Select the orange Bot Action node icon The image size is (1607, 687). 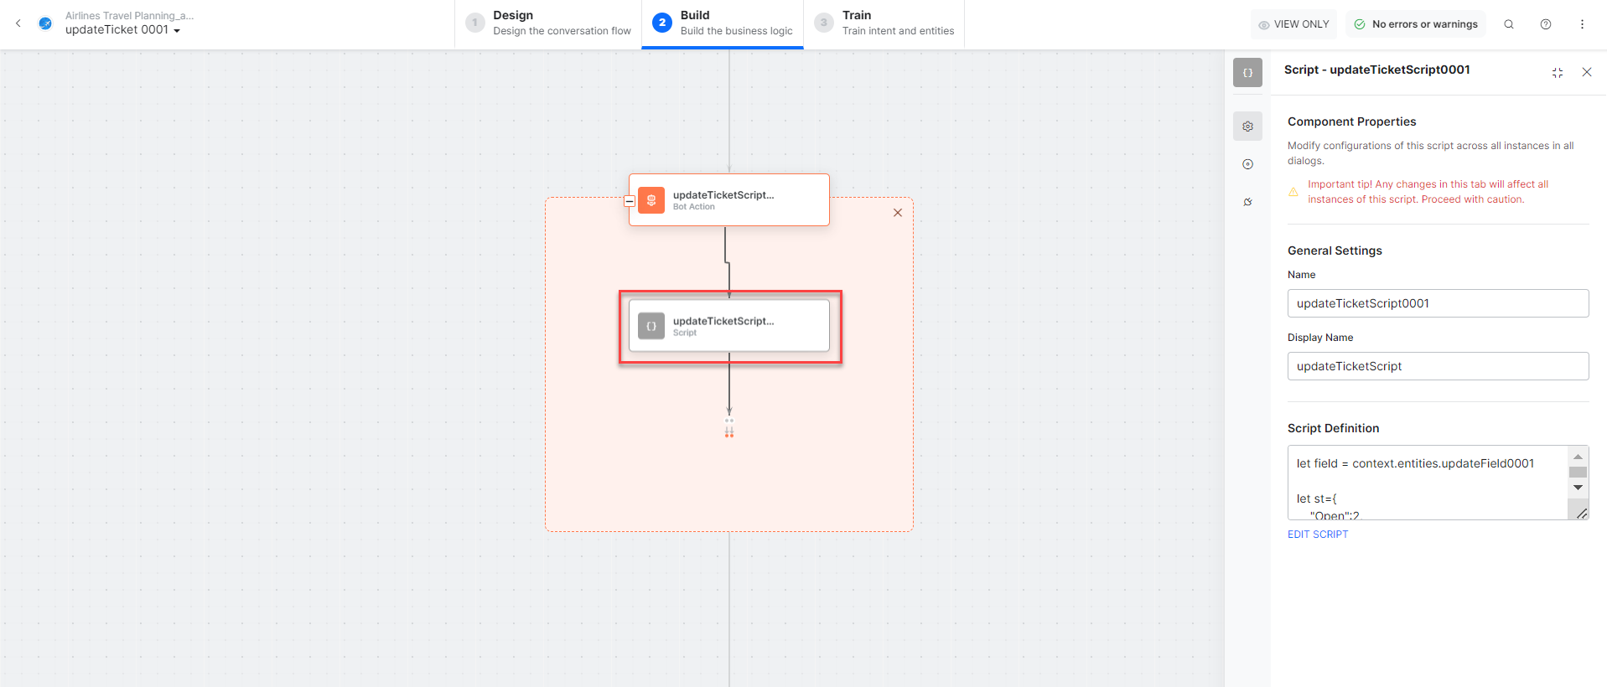coord(651,200)
